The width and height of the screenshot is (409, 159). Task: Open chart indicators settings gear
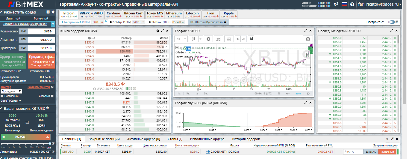(x=208, y=39)
